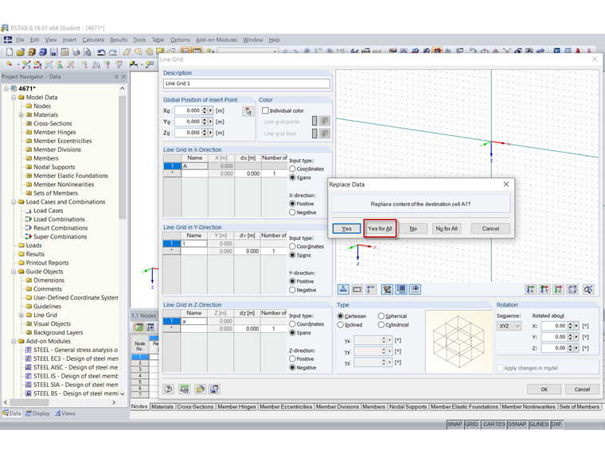605x453 pixels.
Task: Click the Project Navigator vertical scrollbar
Action: tap(123, 158)
